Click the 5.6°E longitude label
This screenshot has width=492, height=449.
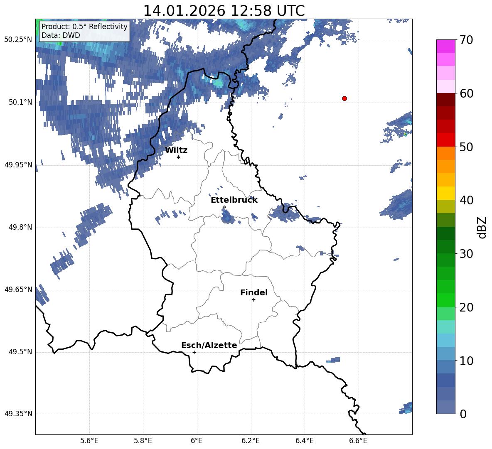pos(89,441)
